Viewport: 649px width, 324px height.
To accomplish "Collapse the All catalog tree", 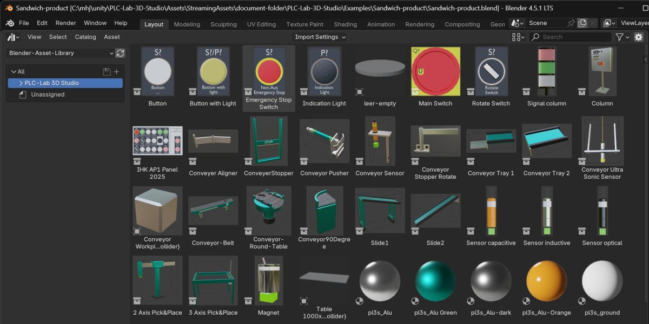I will [14, 71].
